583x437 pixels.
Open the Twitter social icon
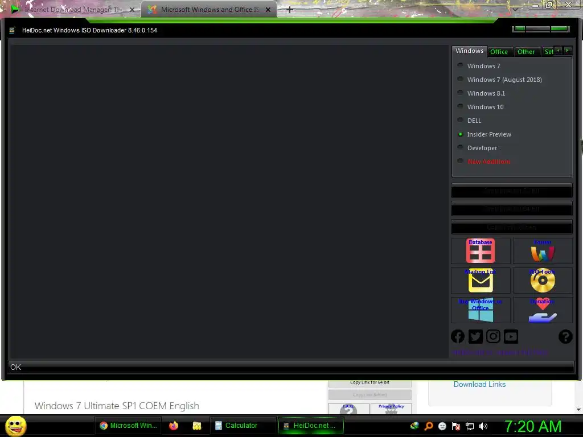[475, 337]
